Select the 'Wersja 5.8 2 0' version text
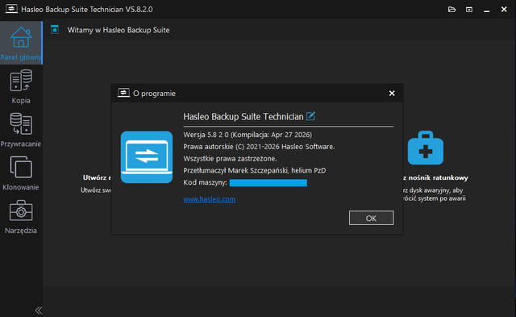The width and height of the screenshot is (516, 317). point(206,135)
